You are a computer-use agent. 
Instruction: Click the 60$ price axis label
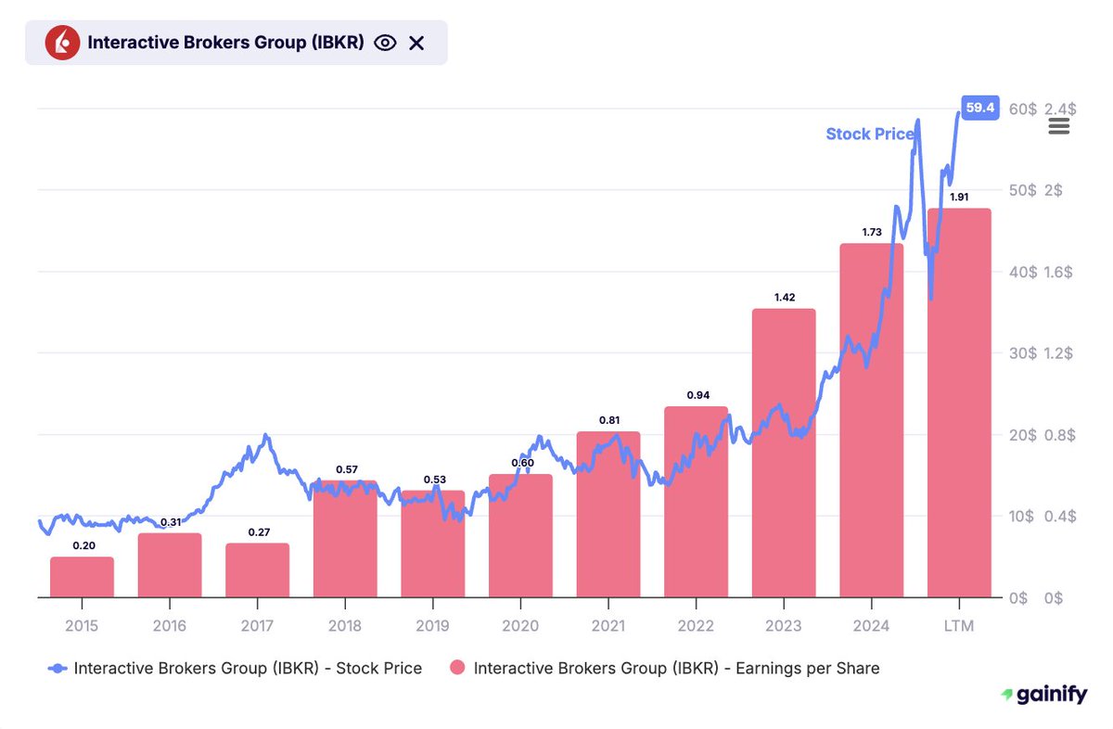click(1022, 109)
